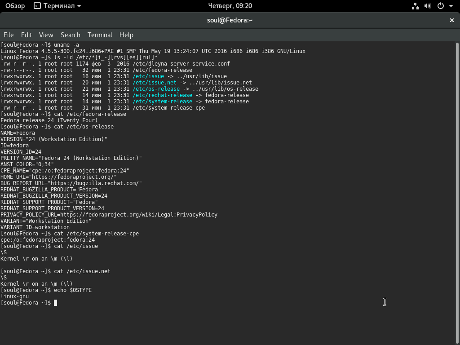The image size is (460, 345).
Task: Click the "cat /etc/issue.net" command
Action: point(82,271)
